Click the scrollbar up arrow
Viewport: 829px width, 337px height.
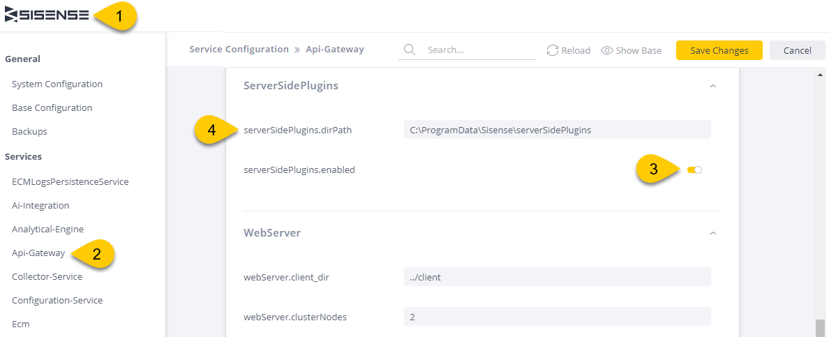[820, 75]
